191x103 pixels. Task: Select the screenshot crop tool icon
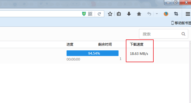(176, 14)
